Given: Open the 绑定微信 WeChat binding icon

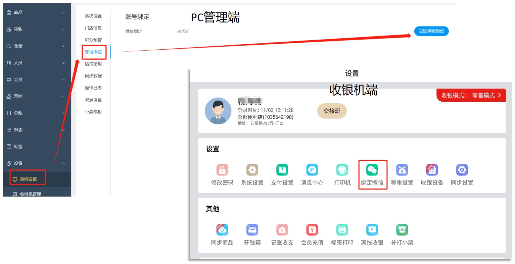Looking at the screenshot, I should tap(372, 170).
